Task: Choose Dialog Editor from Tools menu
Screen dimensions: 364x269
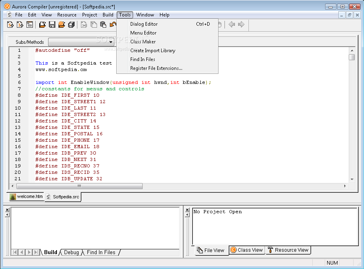Action: coord(168,24)
